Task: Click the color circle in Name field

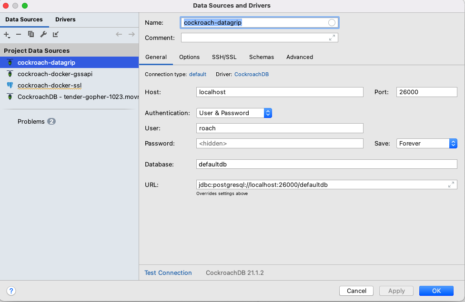Action: [x=332, y=23]
